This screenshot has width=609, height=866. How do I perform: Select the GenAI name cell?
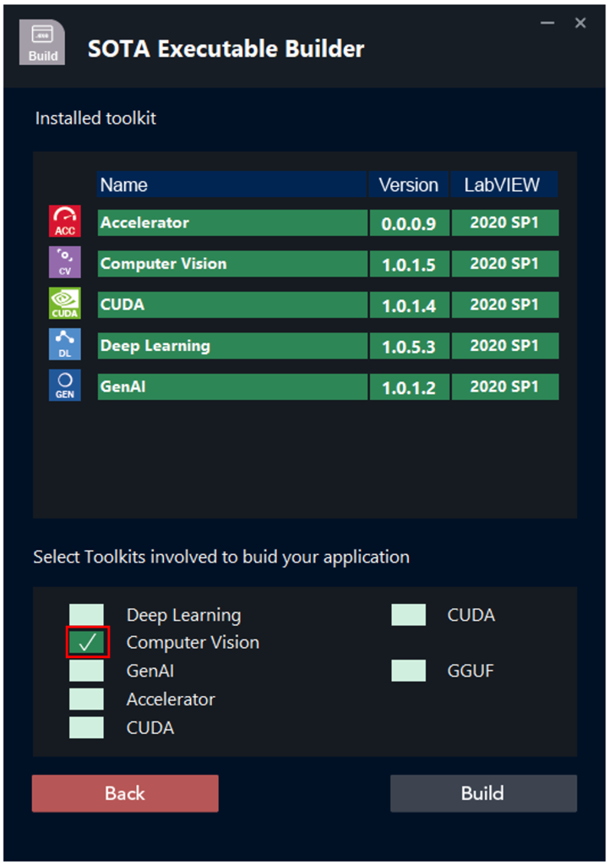[x=233, y=386]
